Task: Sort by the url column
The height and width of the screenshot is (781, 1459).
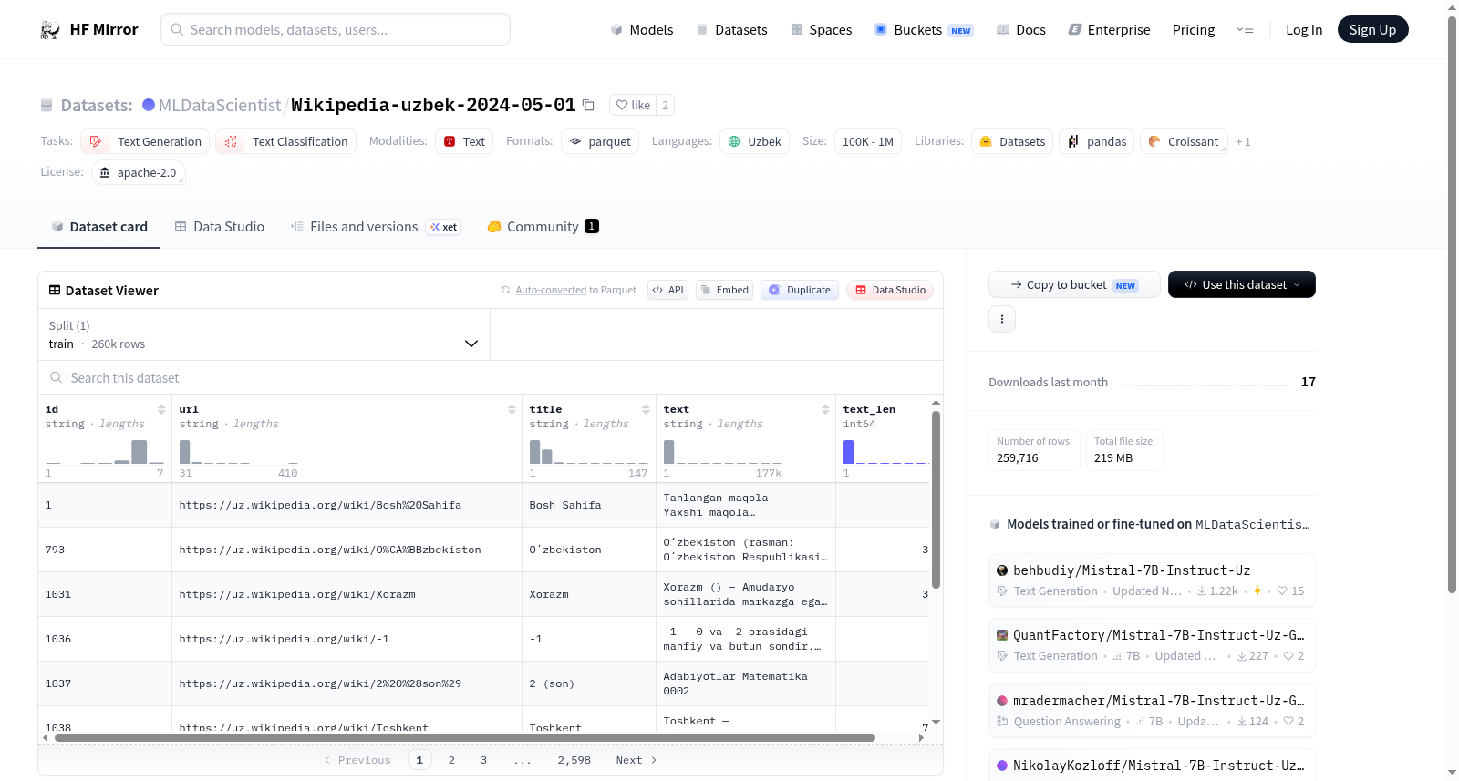Action: point(512,409)
